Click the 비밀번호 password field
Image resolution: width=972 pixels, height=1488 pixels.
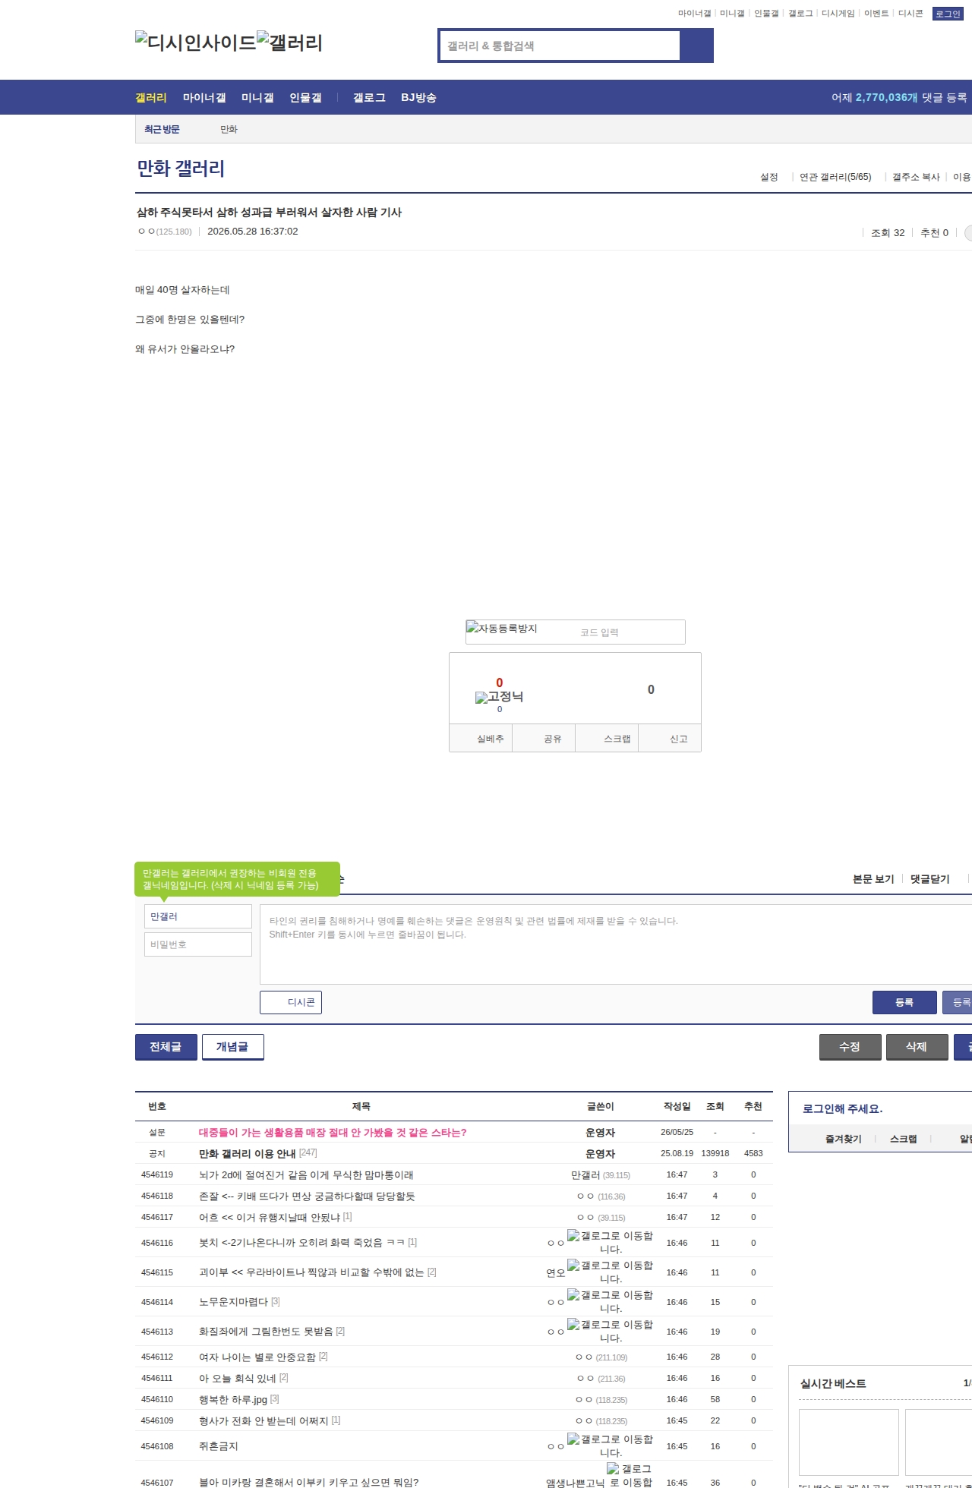pyautogui.click(x=198, y=944)
